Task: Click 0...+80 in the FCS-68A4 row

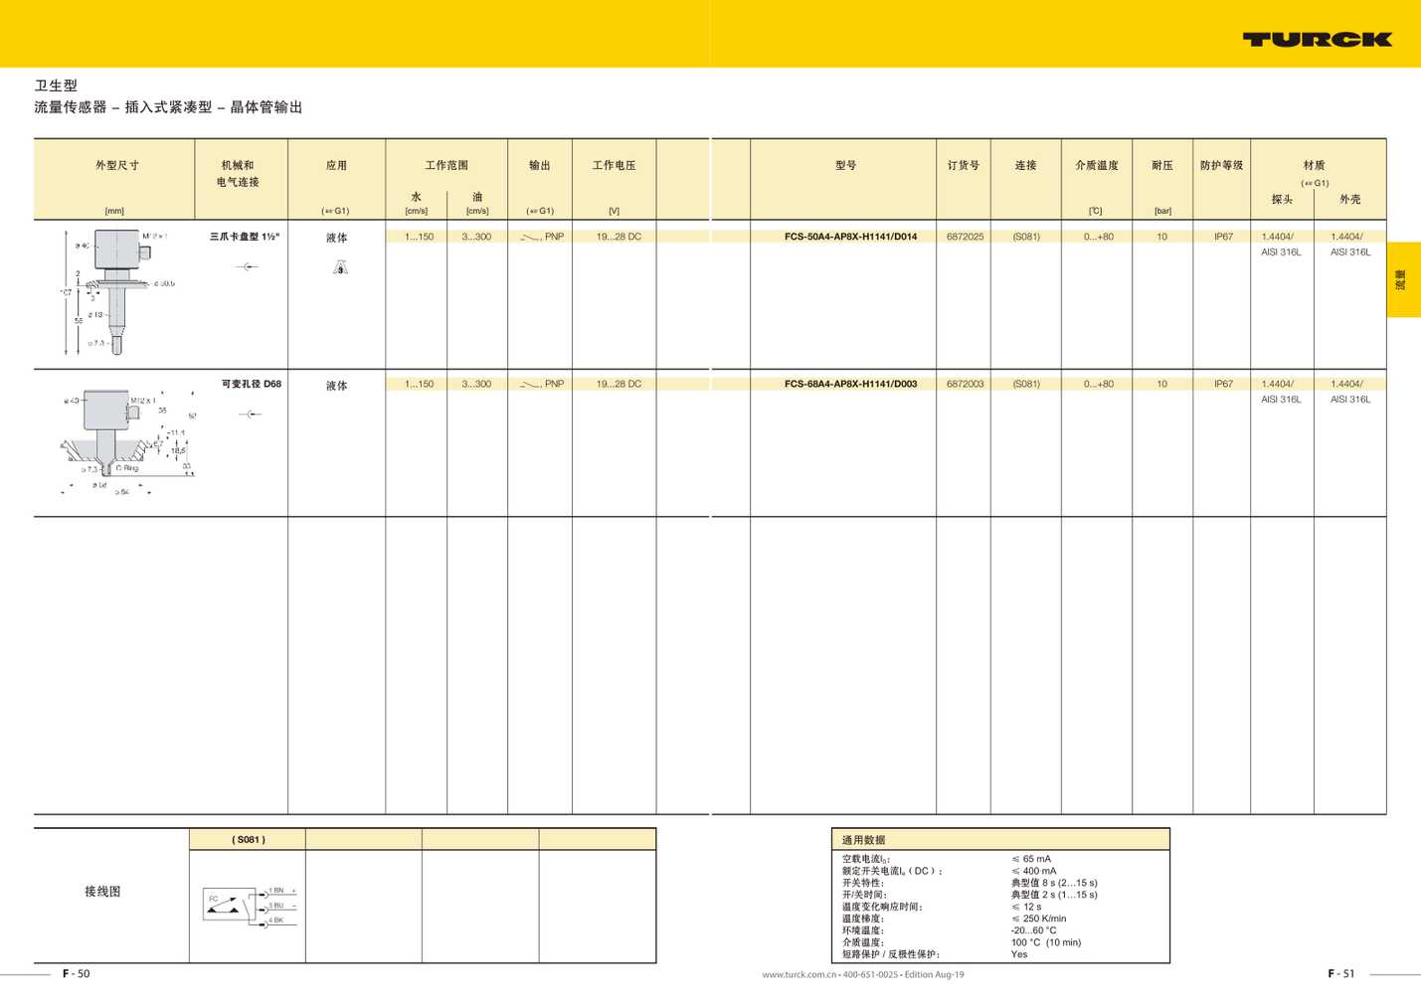Action: coord(1099,384)
